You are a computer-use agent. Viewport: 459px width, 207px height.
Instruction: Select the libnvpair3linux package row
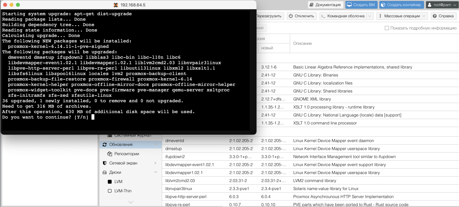(x=310, y=189)
